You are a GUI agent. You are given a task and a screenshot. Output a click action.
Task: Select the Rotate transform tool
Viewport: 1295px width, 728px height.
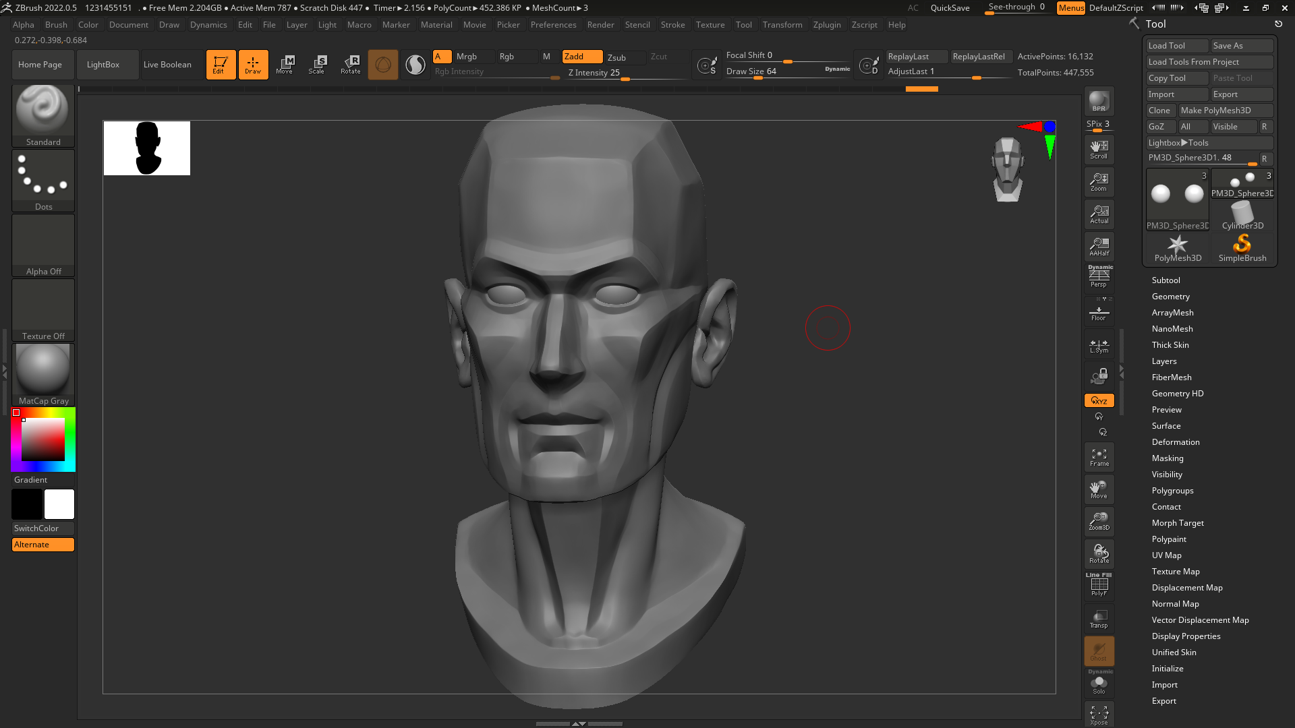pyautogui.click(x=351, y=65)
